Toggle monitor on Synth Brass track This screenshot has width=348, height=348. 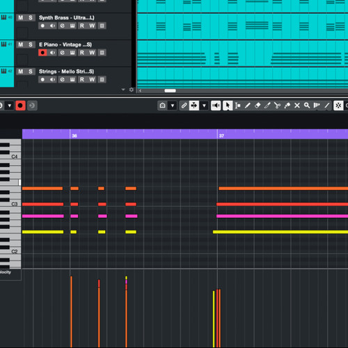tap(53, 26)
